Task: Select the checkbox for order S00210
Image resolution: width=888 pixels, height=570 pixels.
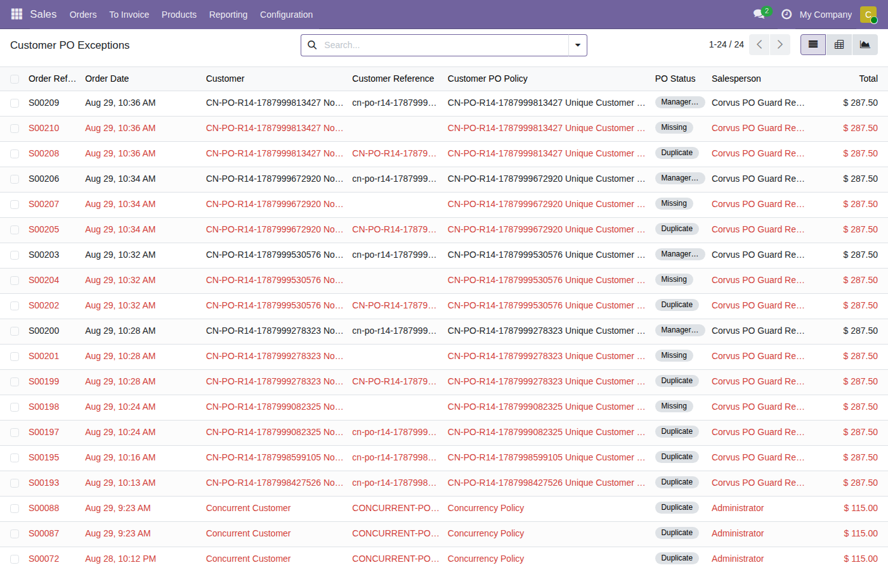Action: point(15,129)
